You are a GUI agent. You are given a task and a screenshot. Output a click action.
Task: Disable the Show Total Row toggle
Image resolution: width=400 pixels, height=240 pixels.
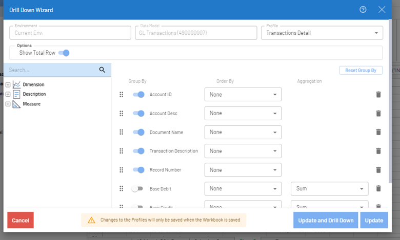[64, 53]
